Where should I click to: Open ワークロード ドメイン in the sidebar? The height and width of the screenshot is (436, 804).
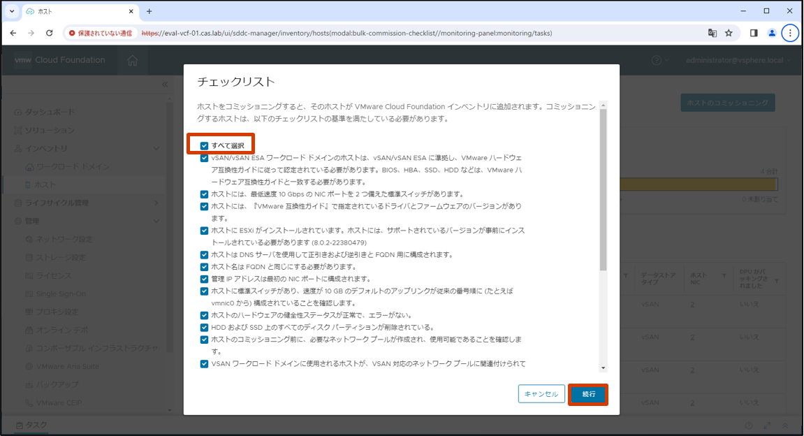pyautogui.click(x=73, y=167)
